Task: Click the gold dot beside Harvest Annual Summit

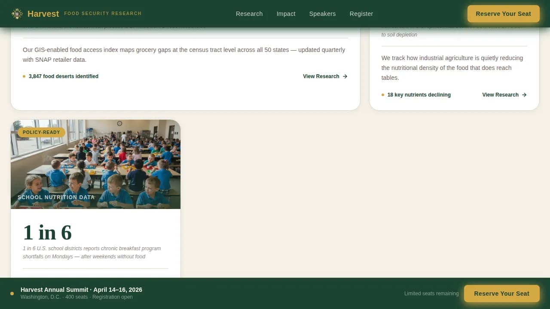Action: tap(12, 294)
